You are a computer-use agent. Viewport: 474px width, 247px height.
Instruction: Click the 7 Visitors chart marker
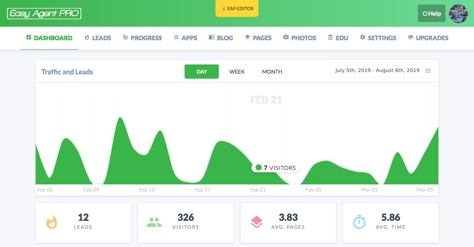[x=259, y=168]
